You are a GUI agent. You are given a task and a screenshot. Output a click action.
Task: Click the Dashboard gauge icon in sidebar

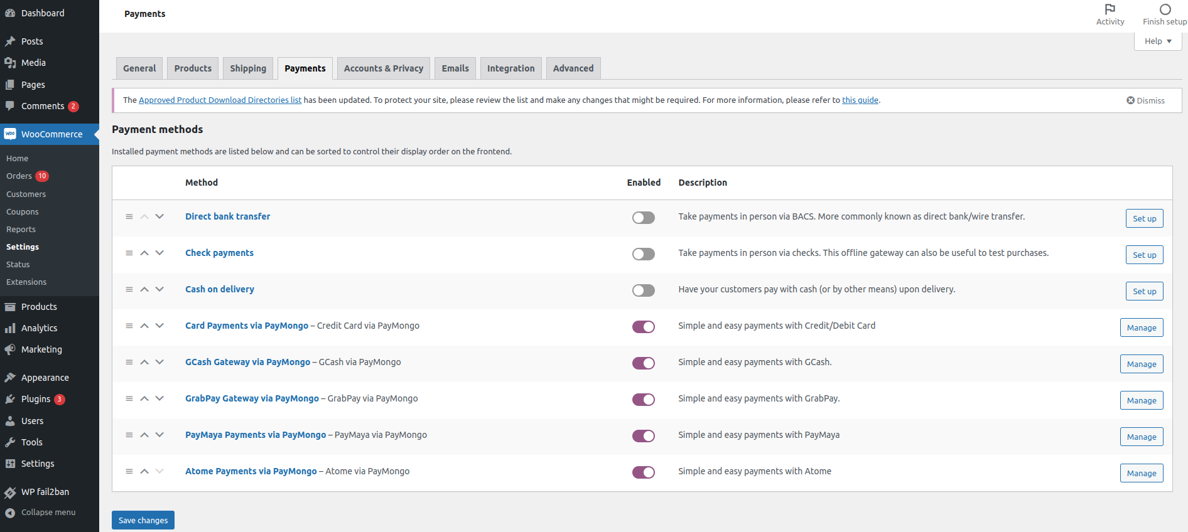pos(10,13)
